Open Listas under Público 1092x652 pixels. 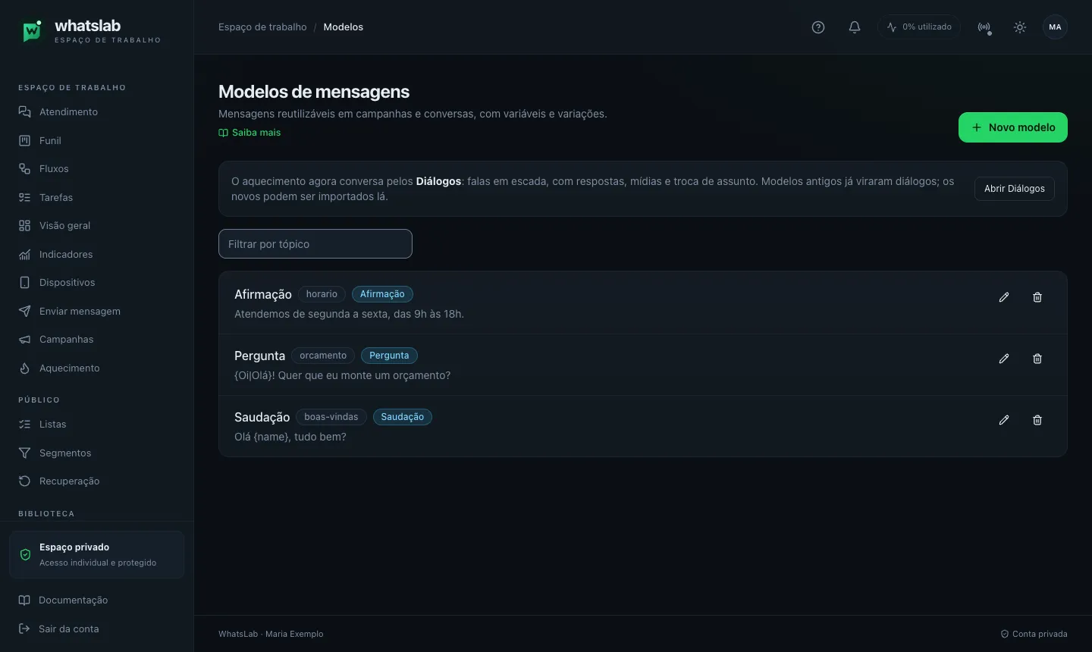97,425
